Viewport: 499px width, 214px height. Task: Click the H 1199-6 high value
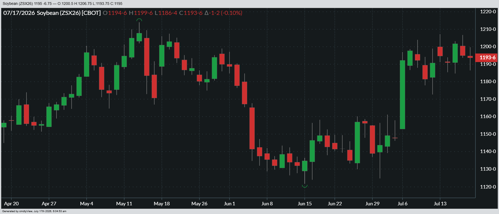(x=141, y=13)
